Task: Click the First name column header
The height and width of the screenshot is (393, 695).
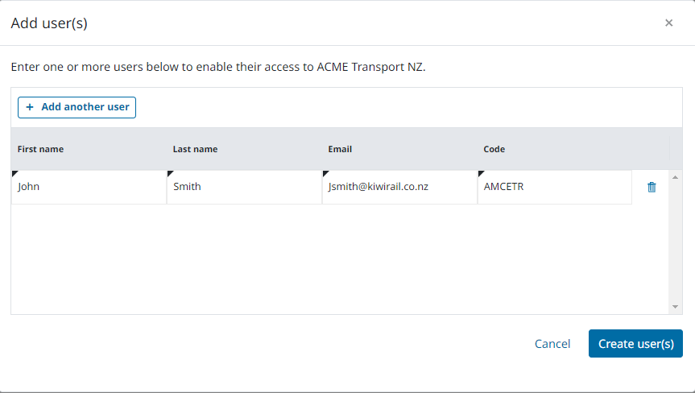Action: click(41, 149)
